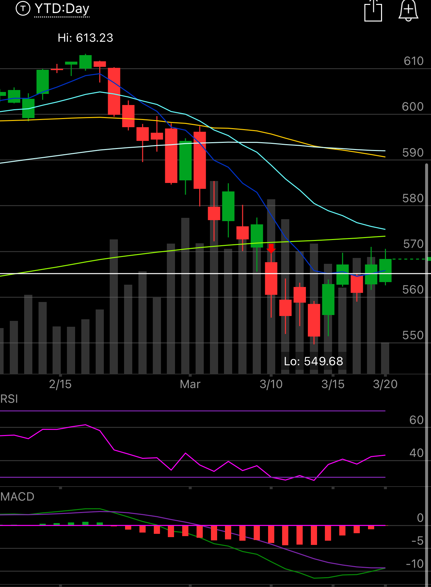The height and width of the screenshot is (587, 431).
Task: Tap the 600 price axis label
Action: (x=413, y=107)
